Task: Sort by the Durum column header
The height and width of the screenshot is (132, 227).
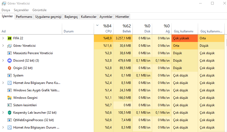Action: click(x=78, y=29)
